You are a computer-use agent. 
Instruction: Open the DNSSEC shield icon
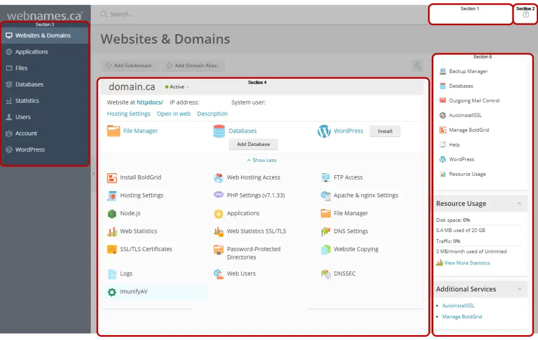point(326,274)
